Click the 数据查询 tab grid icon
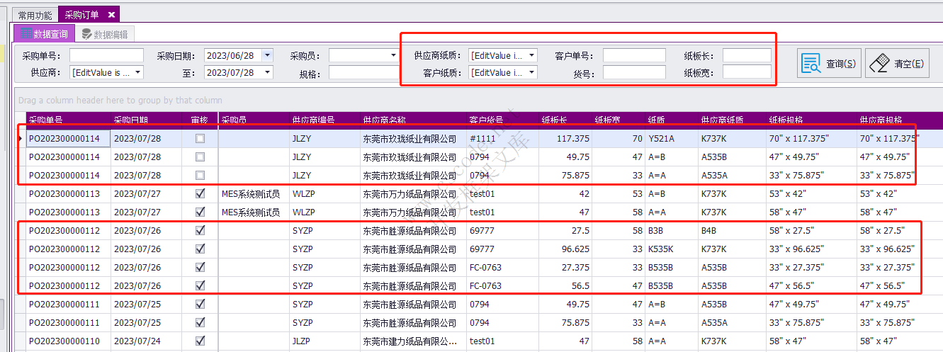 (x=26, y=33)
